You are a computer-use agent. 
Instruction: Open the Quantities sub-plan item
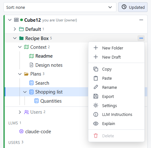(51, 101)
